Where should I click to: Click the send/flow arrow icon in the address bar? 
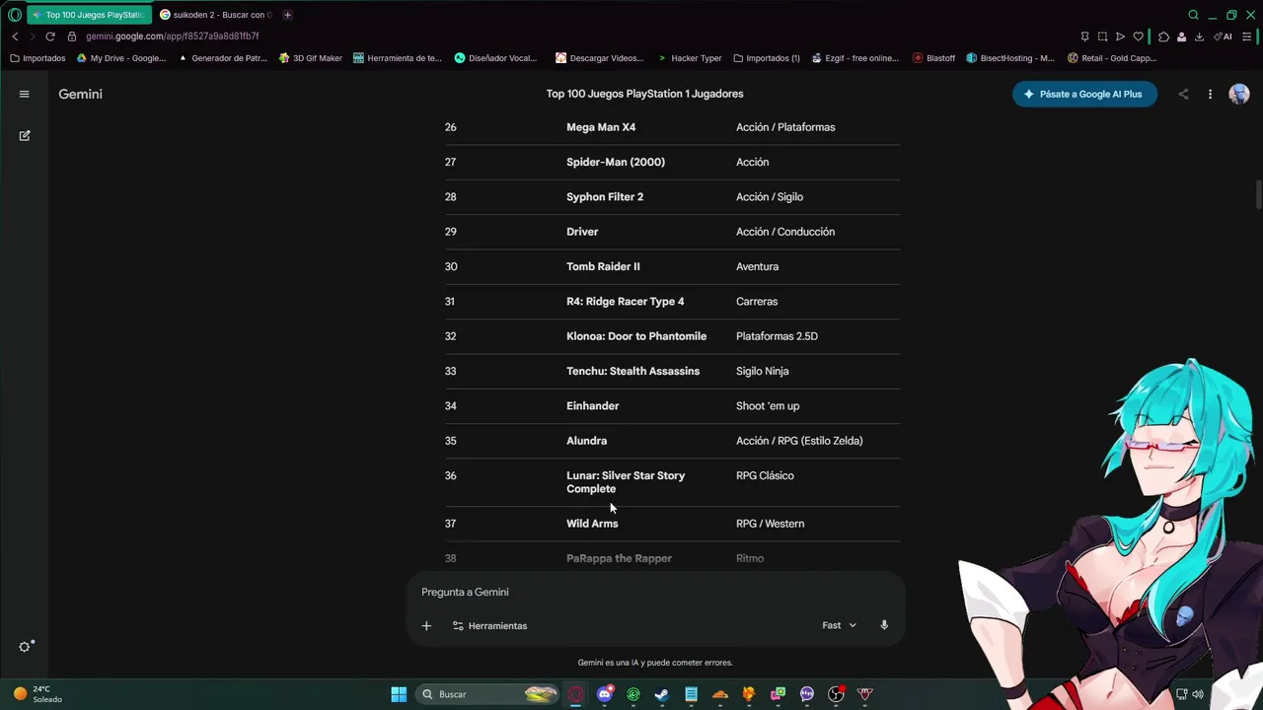1120,36
